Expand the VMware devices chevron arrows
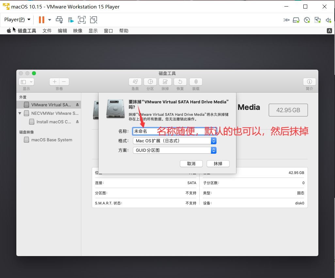Viewport: 335px width, 278px height. [286, 20]
